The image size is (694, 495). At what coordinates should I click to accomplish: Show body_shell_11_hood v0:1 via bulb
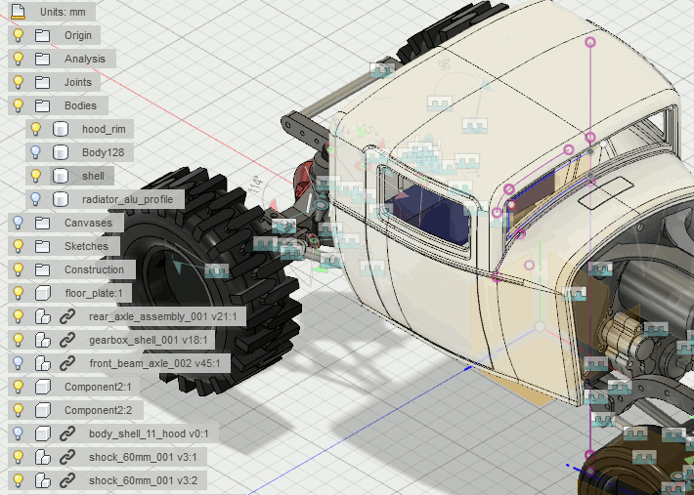point(19,433)
